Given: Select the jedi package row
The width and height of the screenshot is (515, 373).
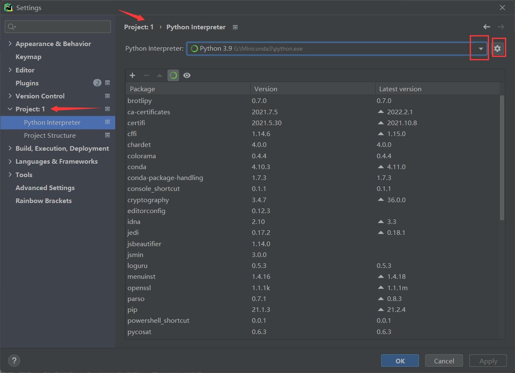Looking at the screenshot, I should [x=313, y=232].
